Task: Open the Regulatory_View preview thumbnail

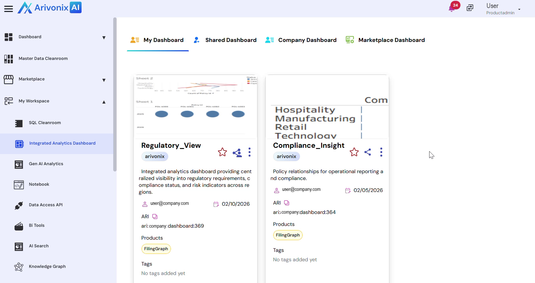Action: [x=195, y=106]
